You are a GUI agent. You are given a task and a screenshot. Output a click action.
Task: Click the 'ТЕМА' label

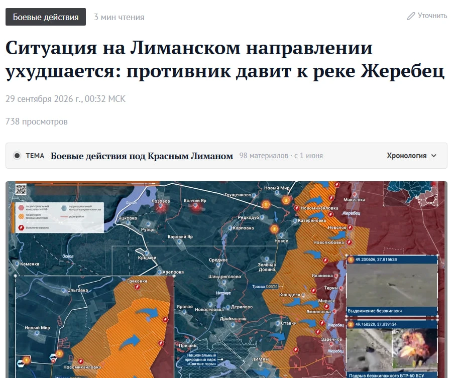point(35,156)
